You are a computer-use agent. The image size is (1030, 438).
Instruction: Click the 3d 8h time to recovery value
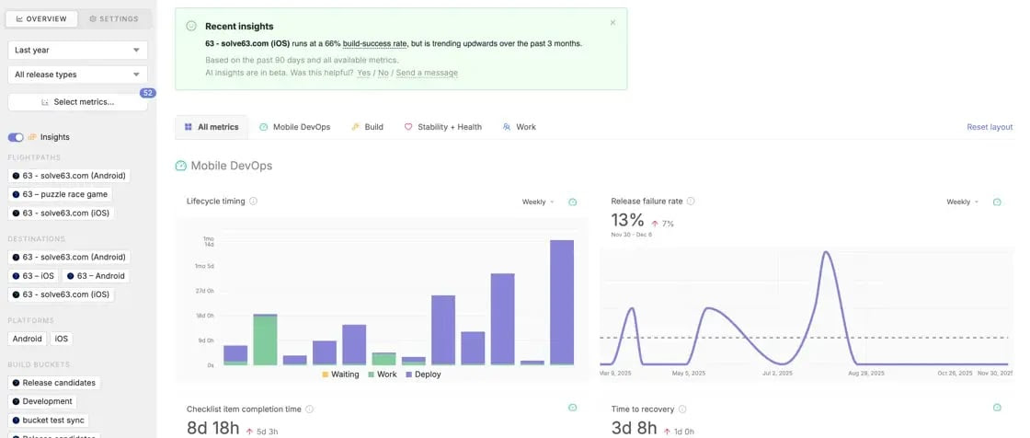(x=634, y=428)
